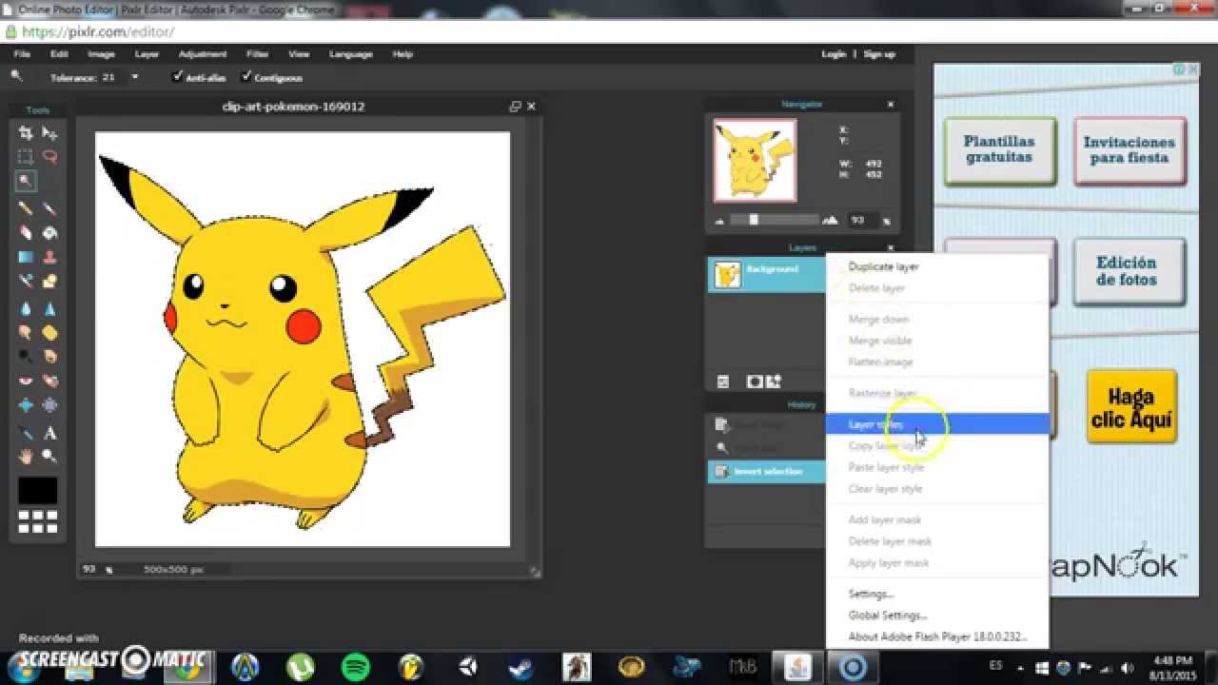
Task: Select the Gradient tool
Action: tap(26, 257)
